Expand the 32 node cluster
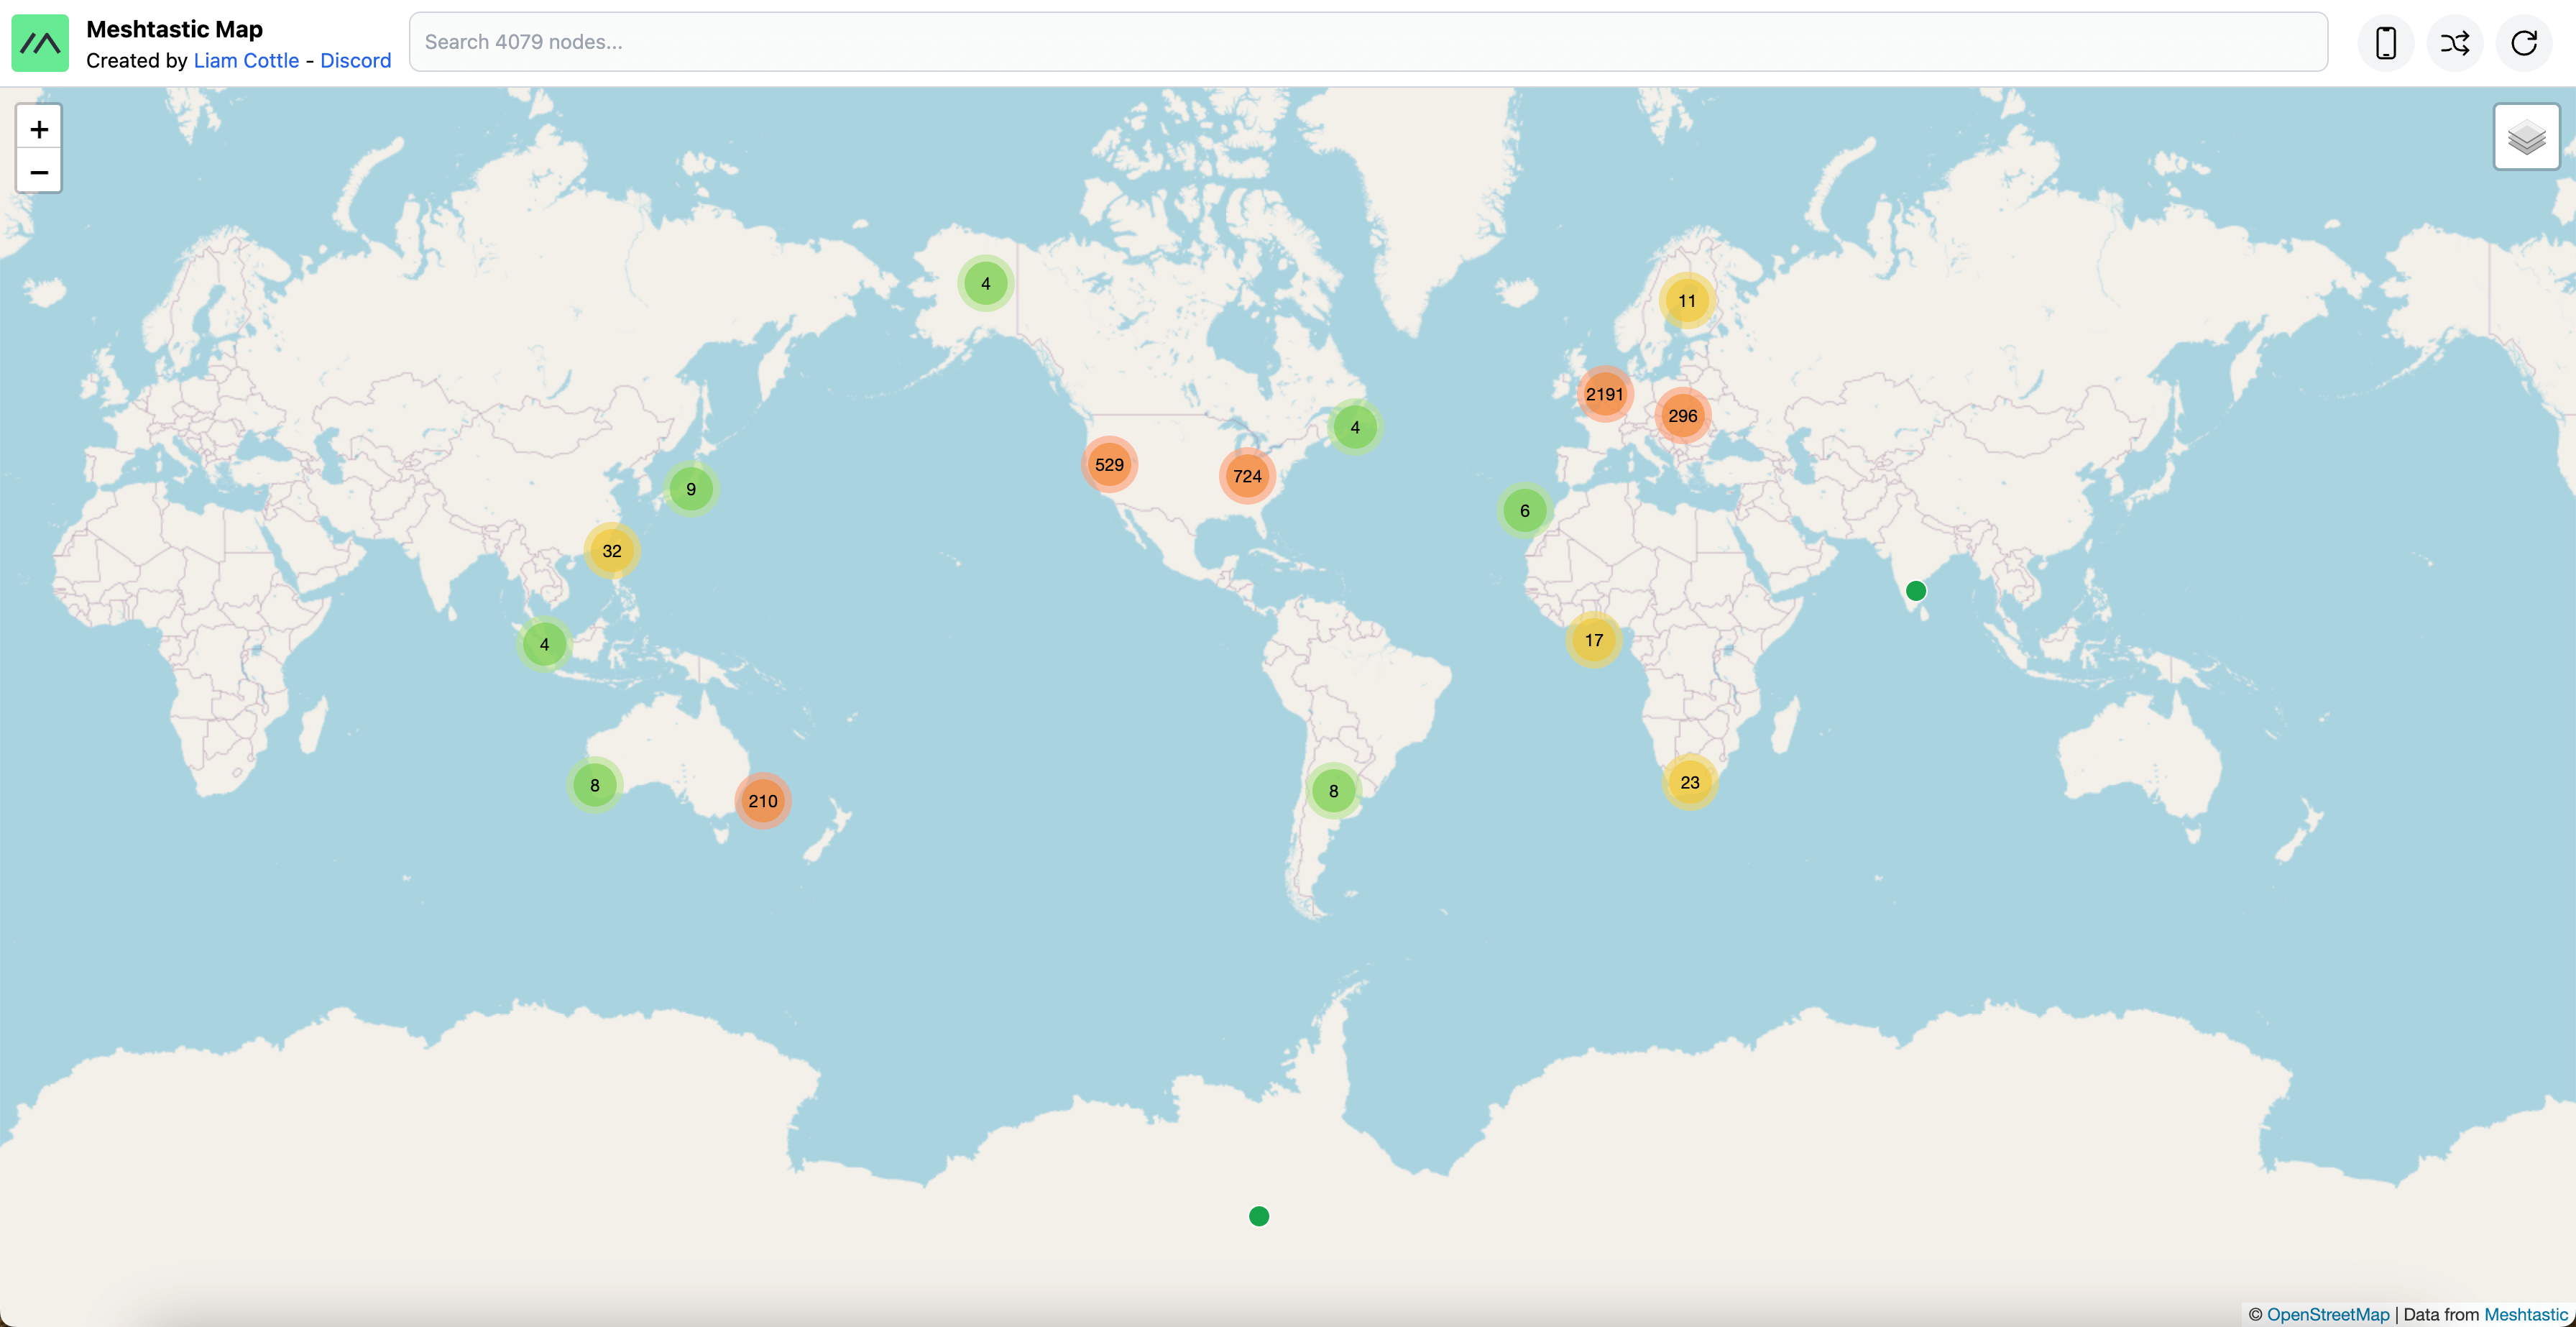 click(x=612, y=551)
